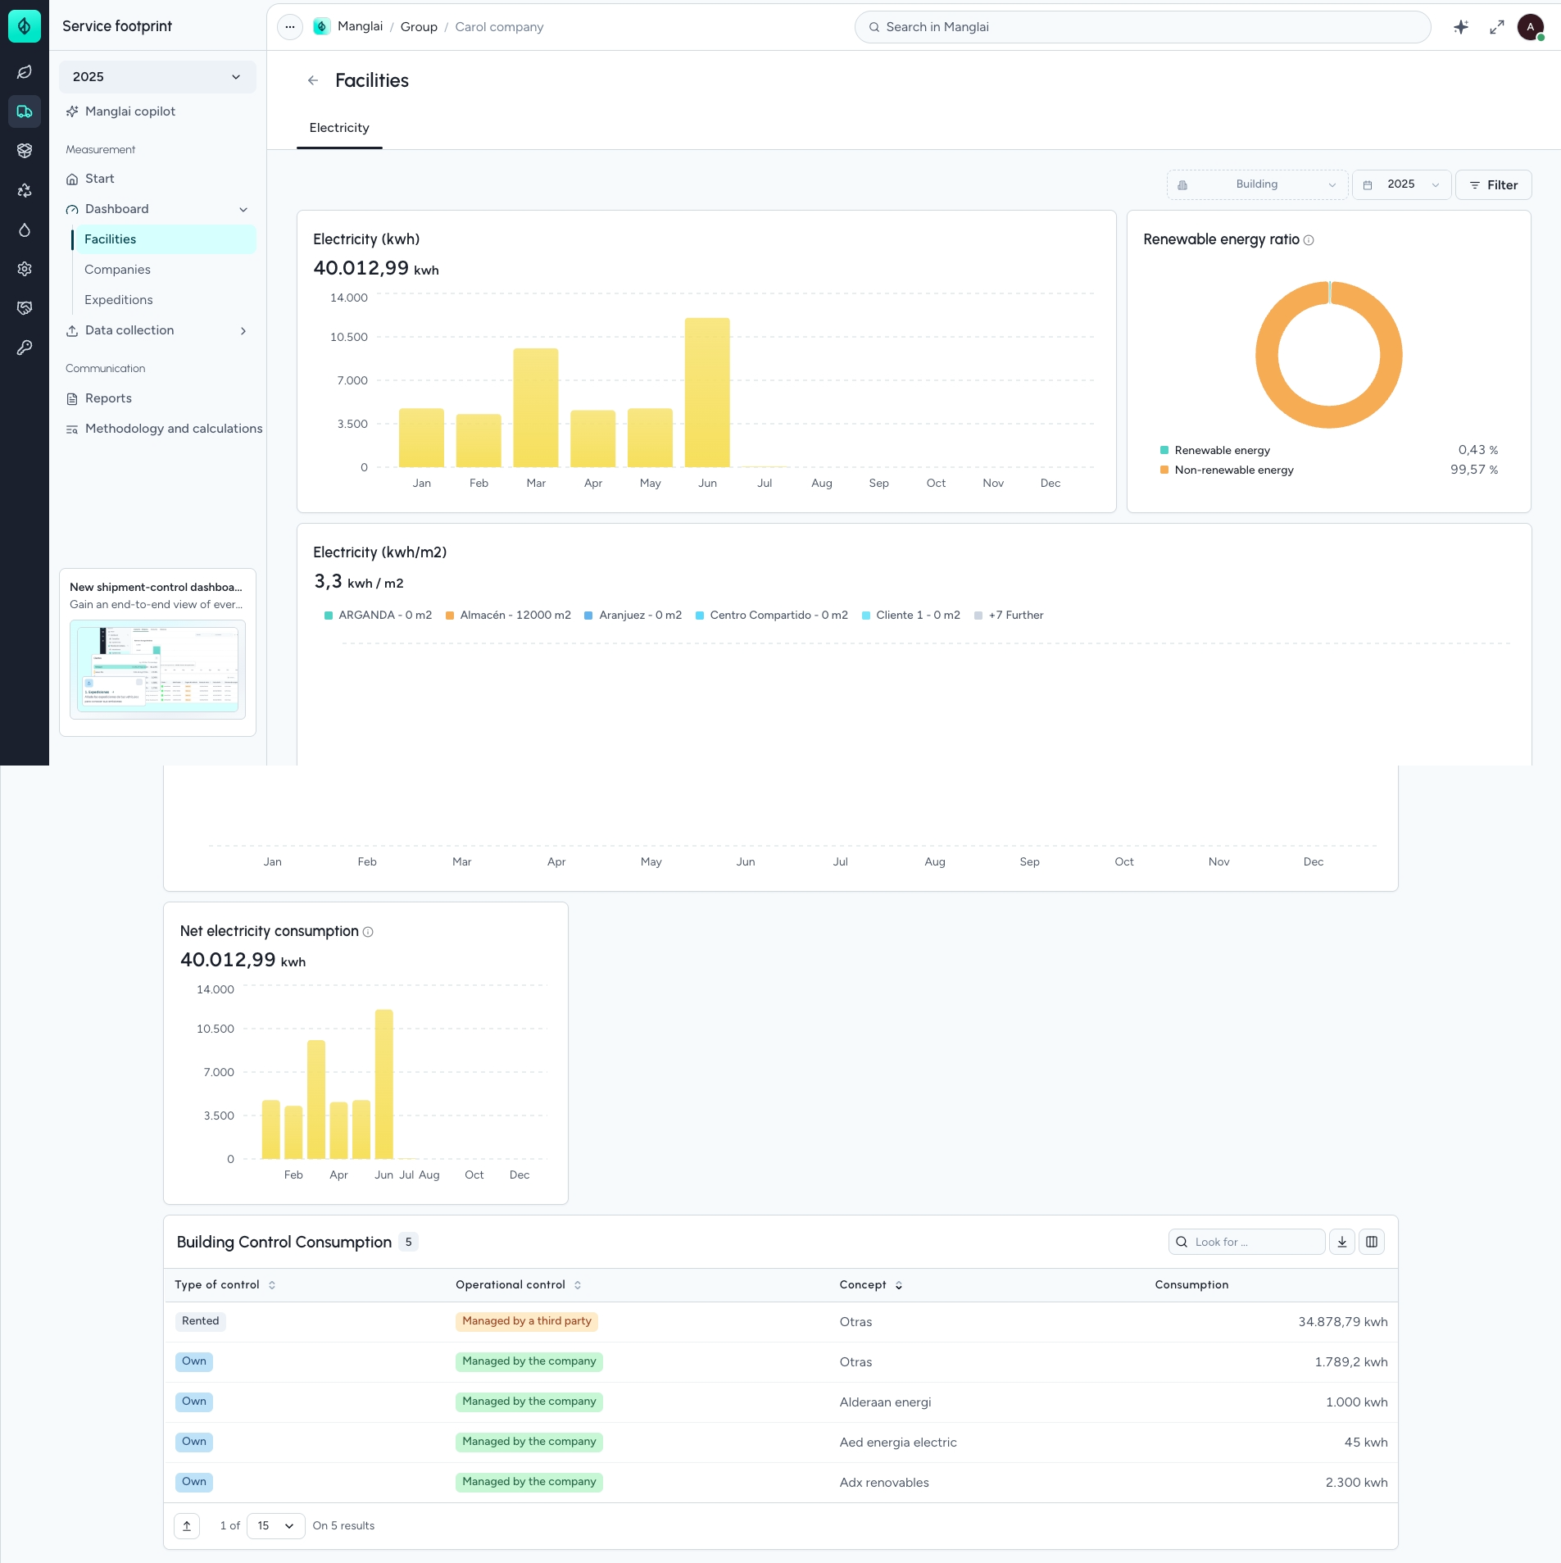The width and height of the screenshot is (1561, 1563).
Task: Switch to the Electricity tab
Action: pyautogui.click(x=338, y=128)
